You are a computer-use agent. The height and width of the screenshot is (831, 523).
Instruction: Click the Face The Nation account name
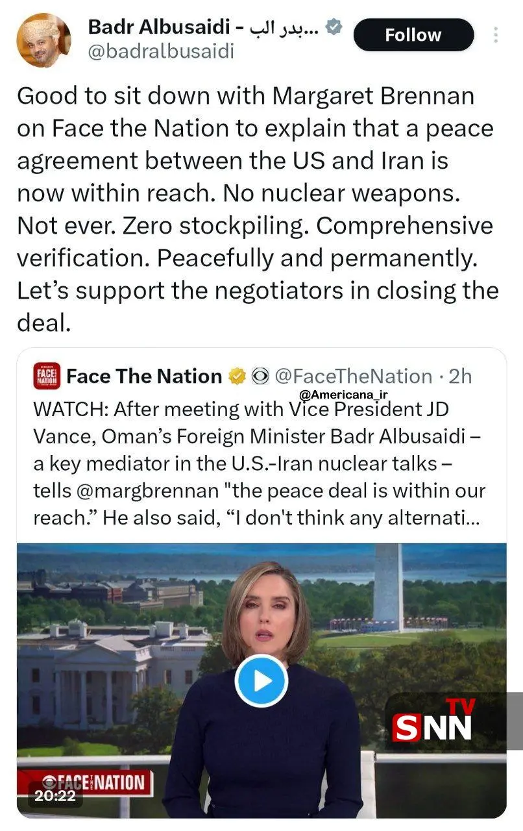(x=144, y=376)
